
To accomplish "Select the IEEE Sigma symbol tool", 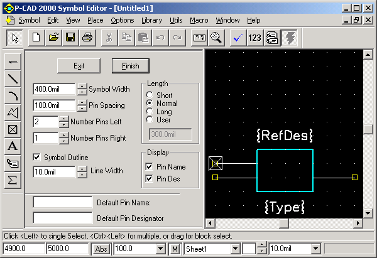I will point(13,180).
